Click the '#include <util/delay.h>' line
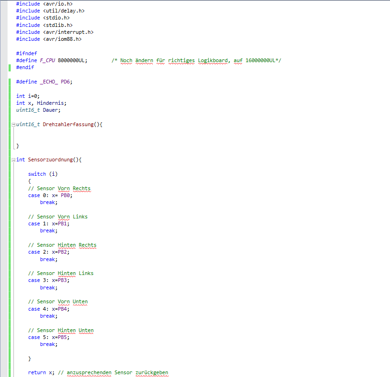The height and width of the screenshot is (377, 390). [50, 11]
